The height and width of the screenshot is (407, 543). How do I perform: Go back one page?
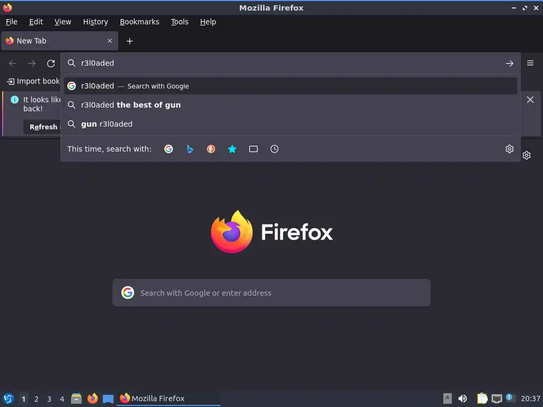(x=13, y=64)
